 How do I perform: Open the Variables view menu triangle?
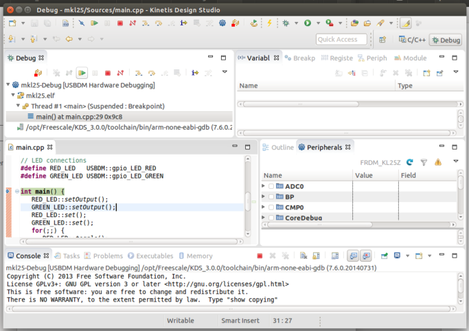(x=455, y=71)
